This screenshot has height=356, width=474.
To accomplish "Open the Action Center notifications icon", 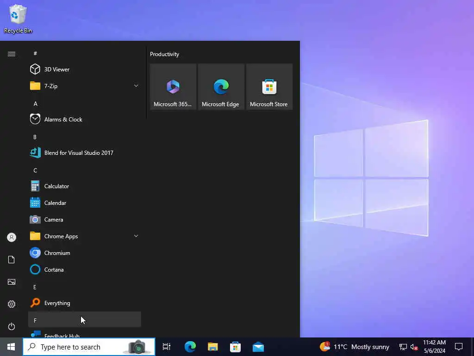I will pos(459,347).
